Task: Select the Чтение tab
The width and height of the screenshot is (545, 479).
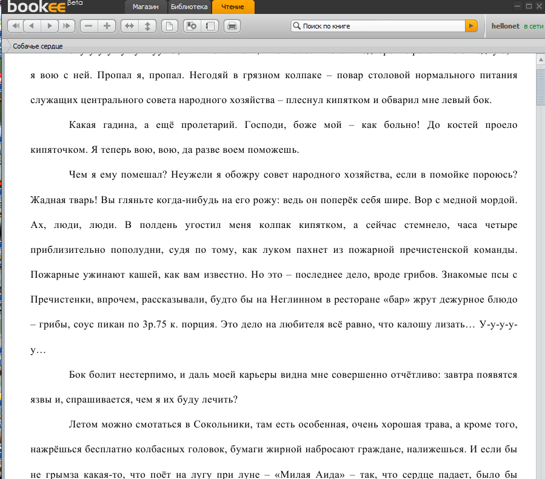Action: pos(233,7)
